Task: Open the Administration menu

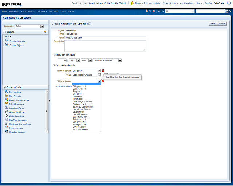Action: pyautogui.click(x=186, y=3)
